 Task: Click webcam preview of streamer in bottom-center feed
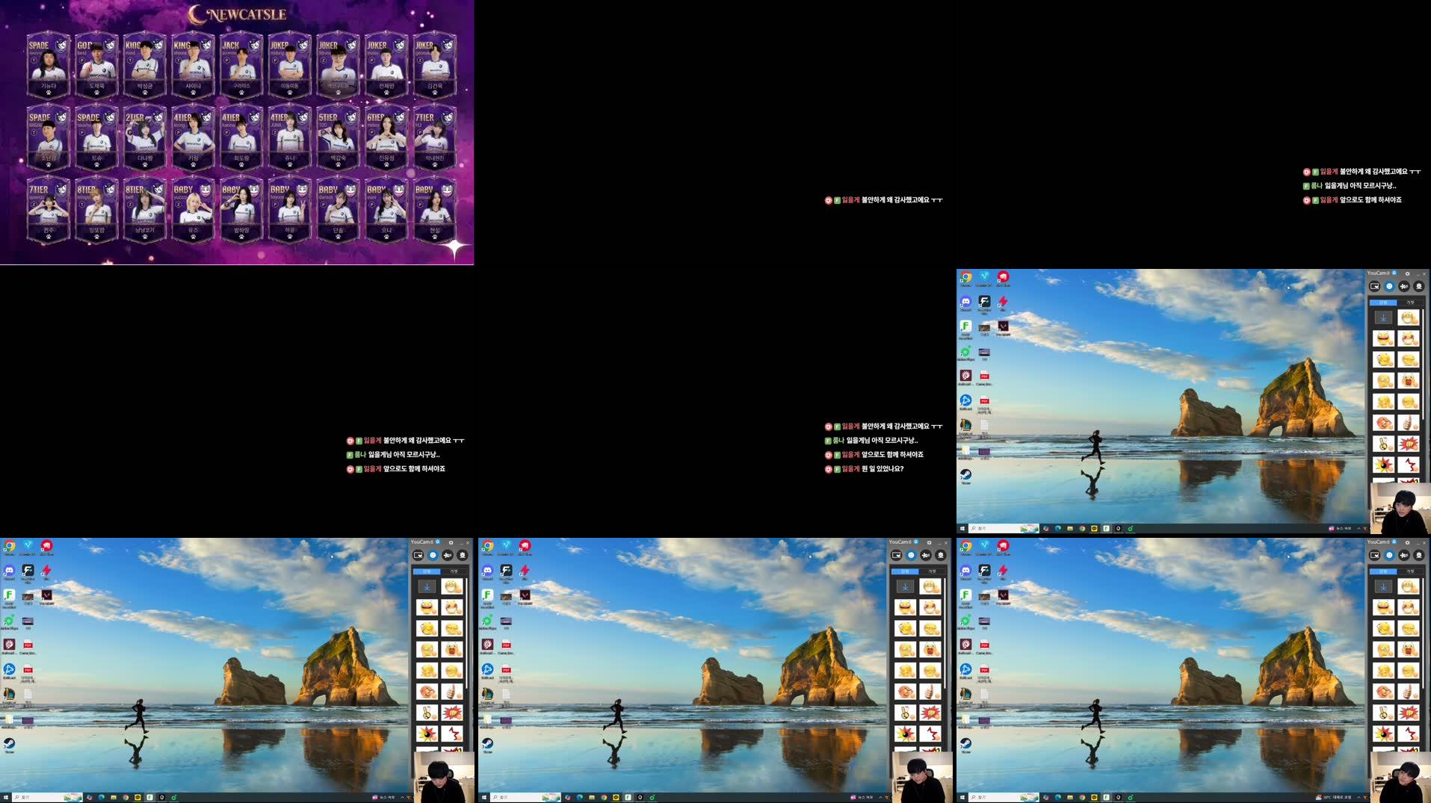tap(921, 777)
